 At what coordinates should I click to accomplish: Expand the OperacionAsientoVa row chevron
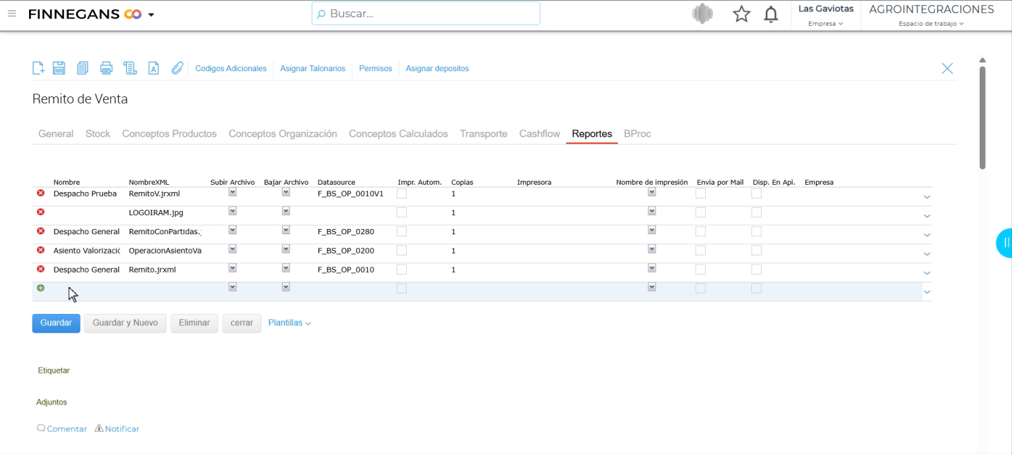926,254
